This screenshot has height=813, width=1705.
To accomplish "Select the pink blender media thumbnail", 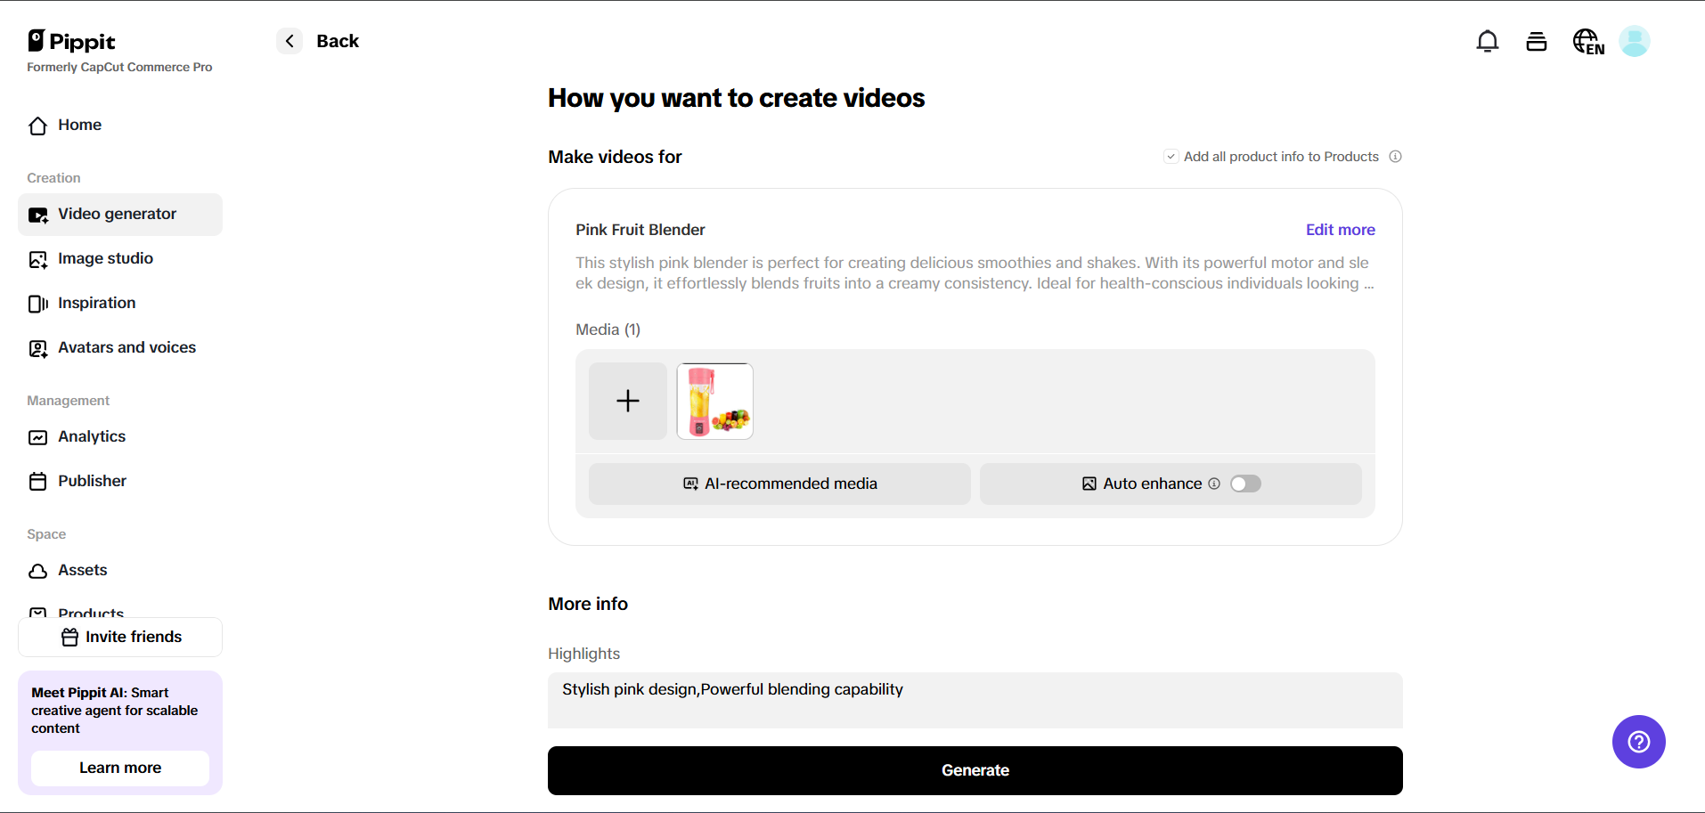I will 714,401.
